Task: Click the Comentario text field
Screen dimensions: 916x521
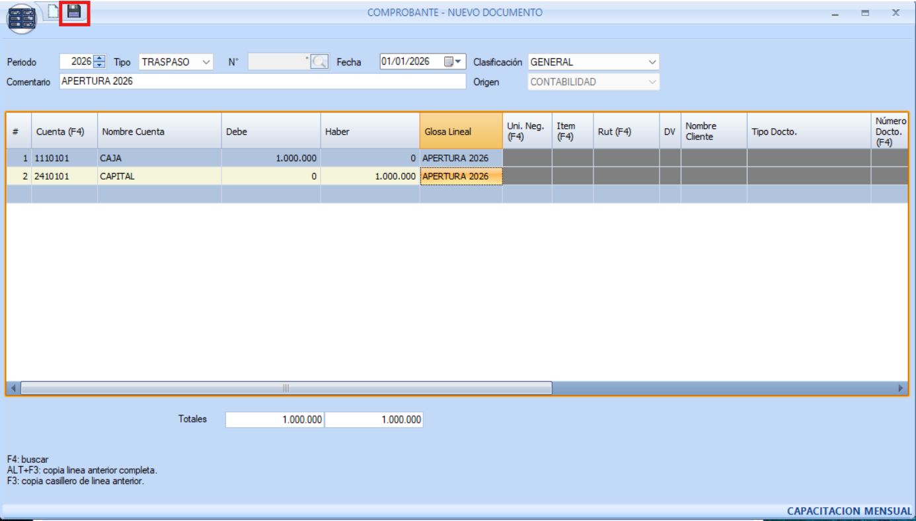Action: 262,81
